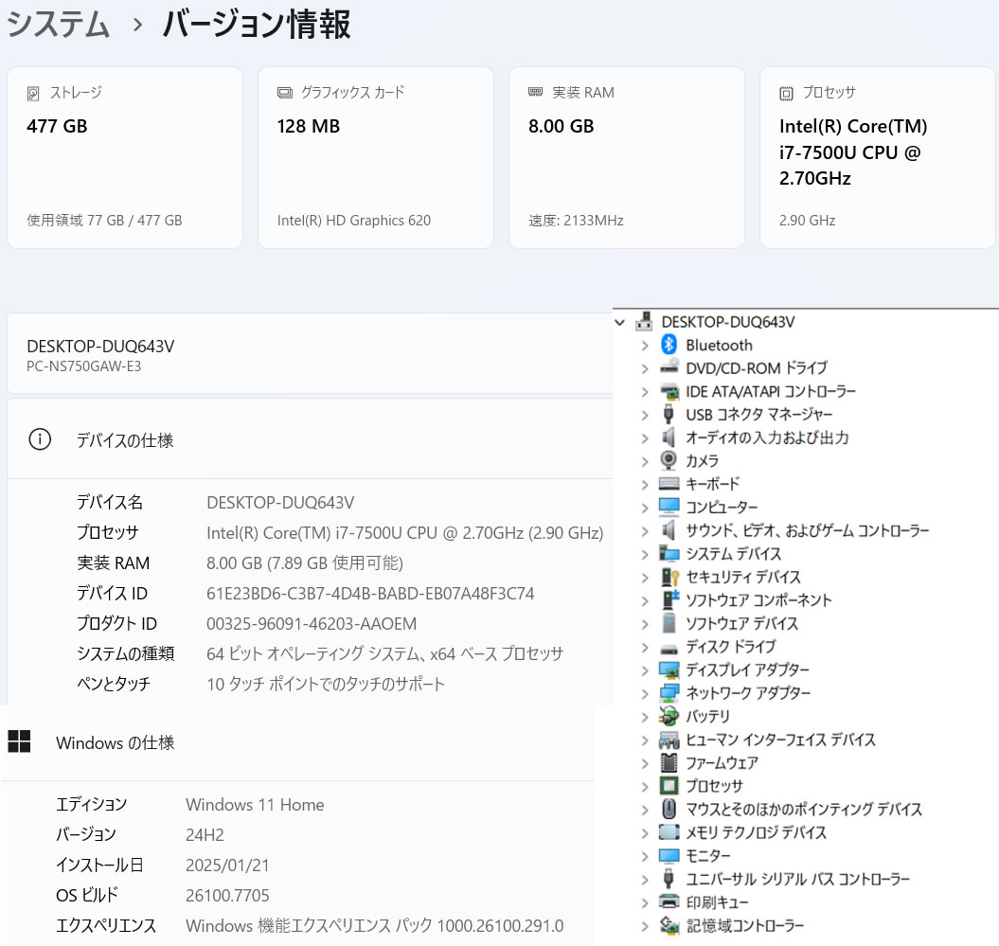Collapse the DESKTOP-DUQ643V root node

[x=620, y=323]
